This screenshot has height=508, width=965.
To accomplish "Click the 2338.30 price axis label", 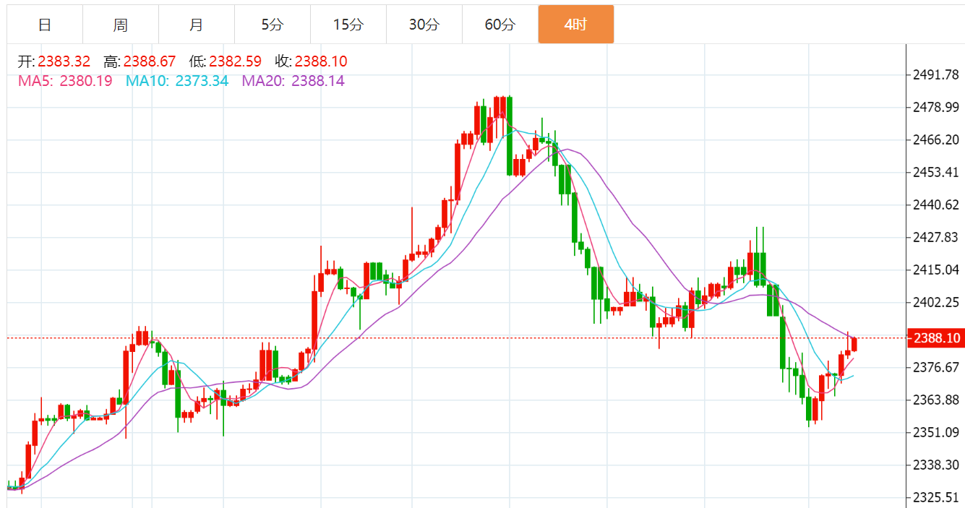I will (x=937, y=465).
